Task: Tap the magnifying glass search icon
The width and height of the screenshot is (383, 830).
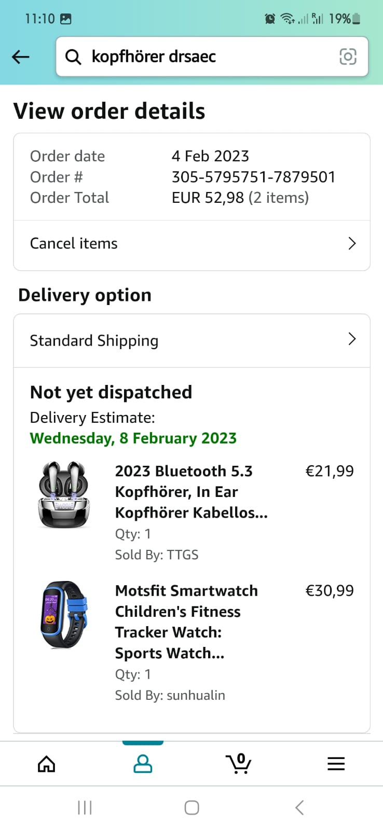Action: [73, 57]
